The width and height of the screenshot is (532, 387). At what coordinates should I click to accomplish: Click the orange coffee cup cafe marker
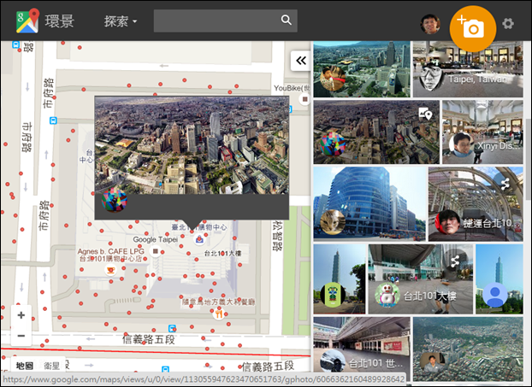click(x=111, y=270)
